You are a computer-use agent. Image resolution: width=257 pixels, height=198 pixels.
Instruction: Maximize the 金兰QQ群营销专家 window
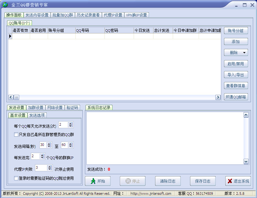click(245, 5)
